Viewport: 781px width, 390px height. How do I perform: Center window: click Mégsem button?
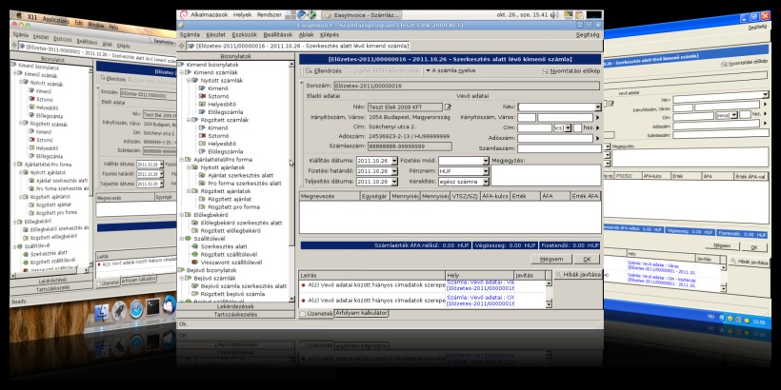tap(551, 259)
